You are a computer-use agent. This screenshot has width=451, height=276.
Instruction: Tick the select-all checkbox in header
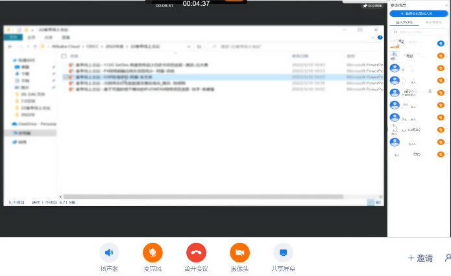coord(64,56)
